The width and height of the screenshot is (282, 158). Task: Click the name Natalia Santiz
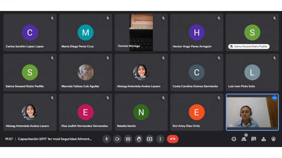click(126, 126)
